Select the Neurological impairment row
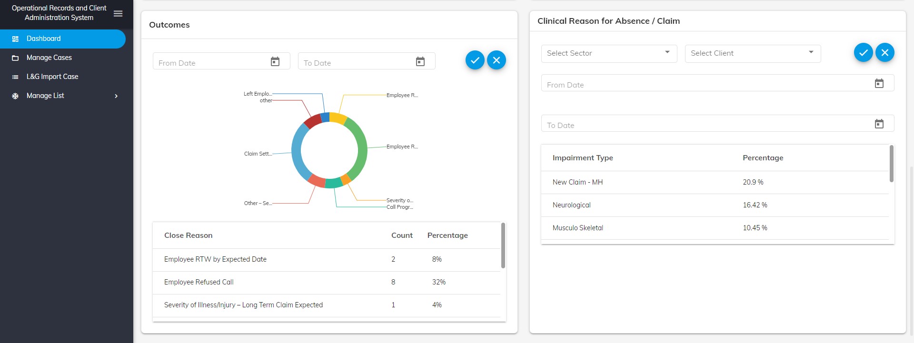The height and width of the screenshot is (343, 914). tap(715, 205)
